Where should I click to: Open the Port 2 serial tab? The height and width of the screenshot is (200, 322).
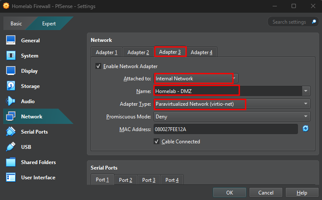[125, 180]
